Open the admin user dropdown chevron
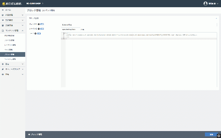 [x=217, y=4]
